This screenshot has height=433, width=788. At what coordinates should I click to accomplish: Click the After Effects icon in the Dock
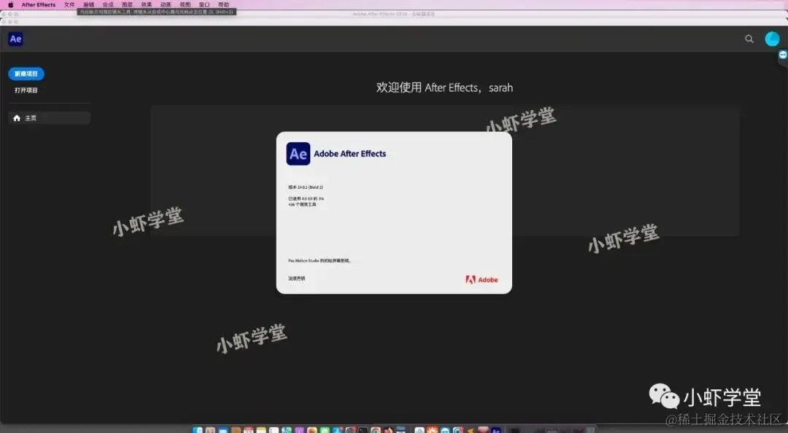(x=496, y=430)
